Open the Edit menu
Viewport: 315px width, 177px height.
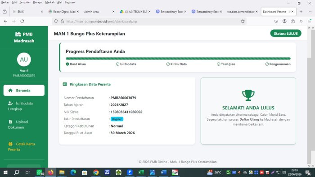14,2
